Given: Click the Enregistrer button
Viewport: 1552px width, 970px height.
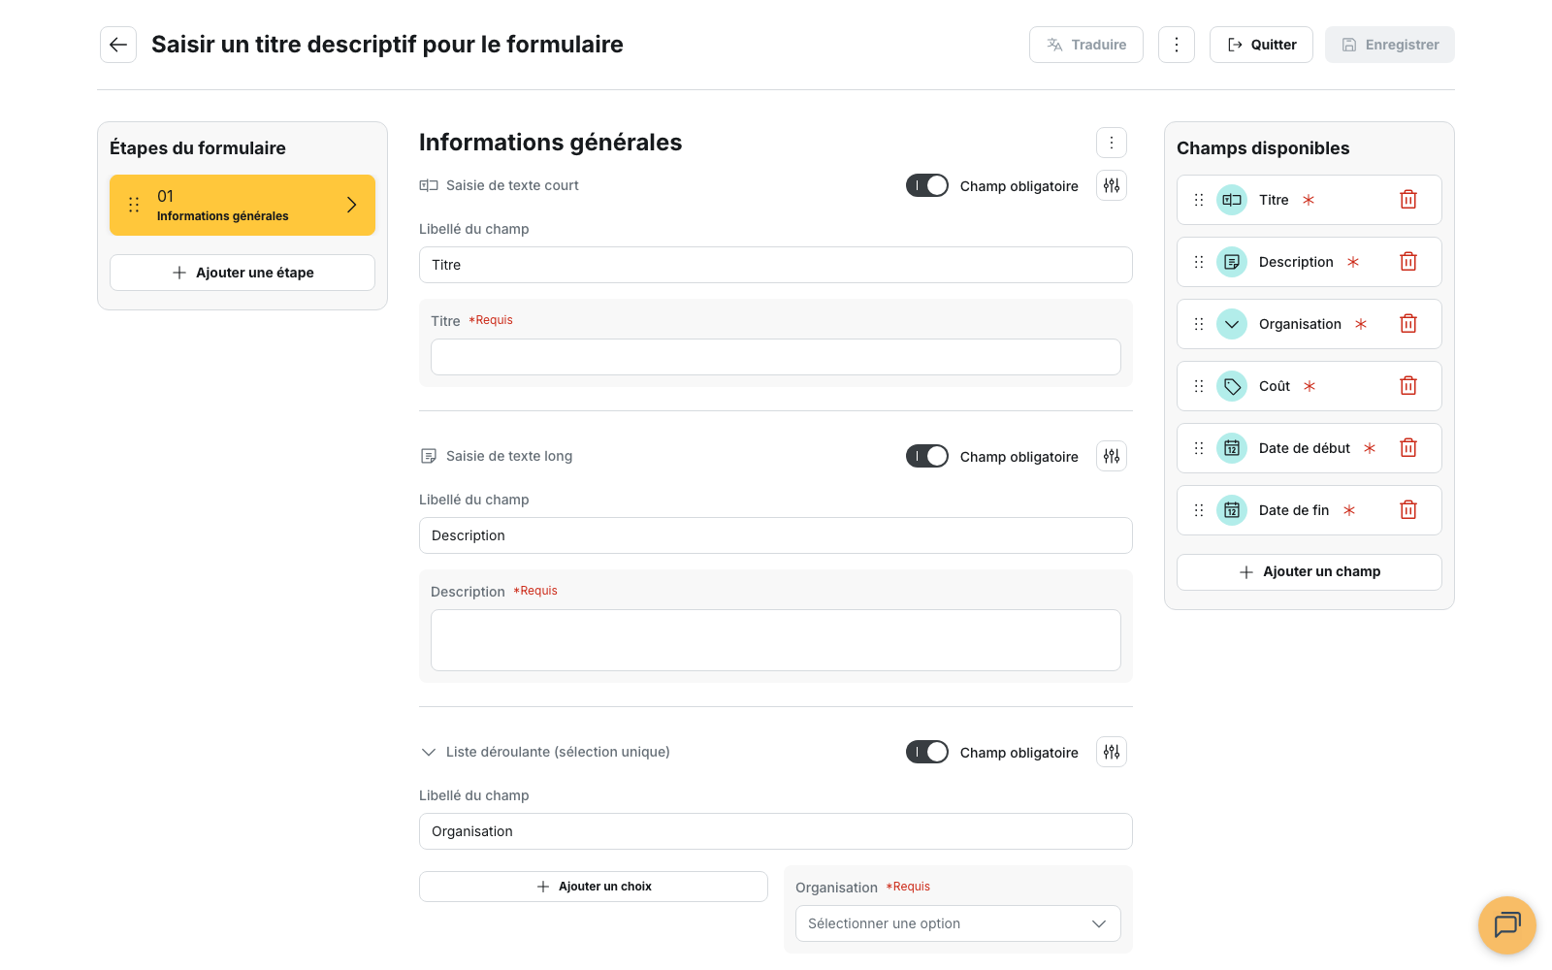Looking at the screenshot, I should (x=1390, y=45).
